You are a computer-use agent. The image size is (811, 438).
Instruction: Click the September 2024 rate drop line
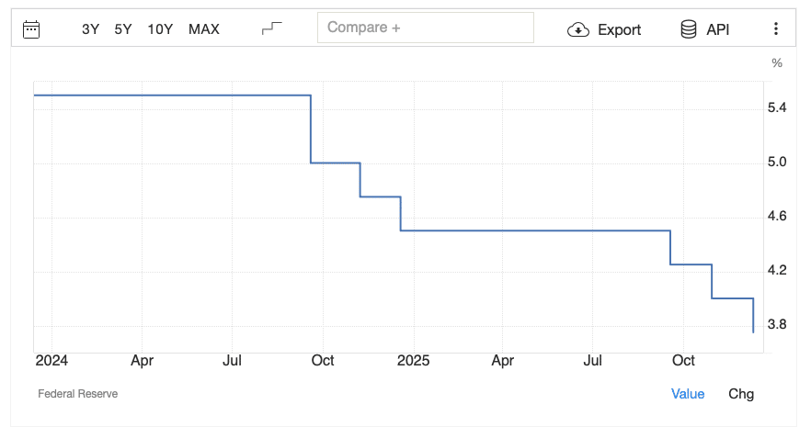coord(311,129)
